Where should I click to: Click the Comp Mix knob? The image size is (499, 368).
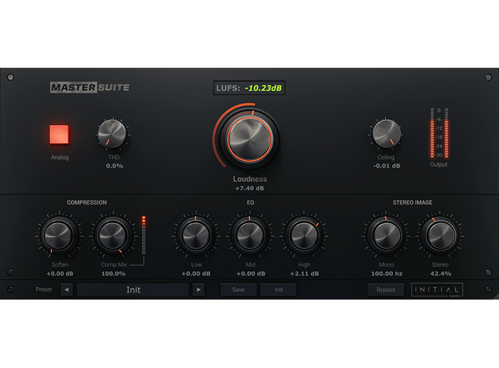pyautogui.click(x=113, y=236)
